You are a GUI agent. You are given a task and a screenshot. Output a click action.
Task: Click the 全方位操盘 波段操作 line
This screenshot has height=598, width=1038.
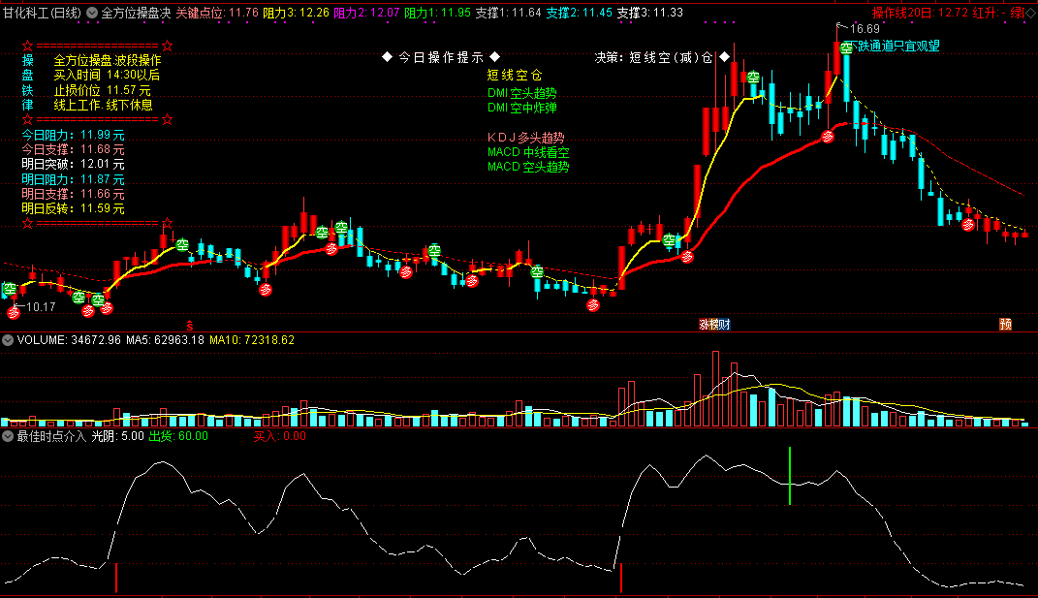coord(108,60)
